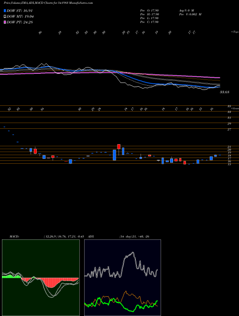Click the tall red candle at the 21 level
This screenshot has height=316, width=239.
tap(119, 147)
